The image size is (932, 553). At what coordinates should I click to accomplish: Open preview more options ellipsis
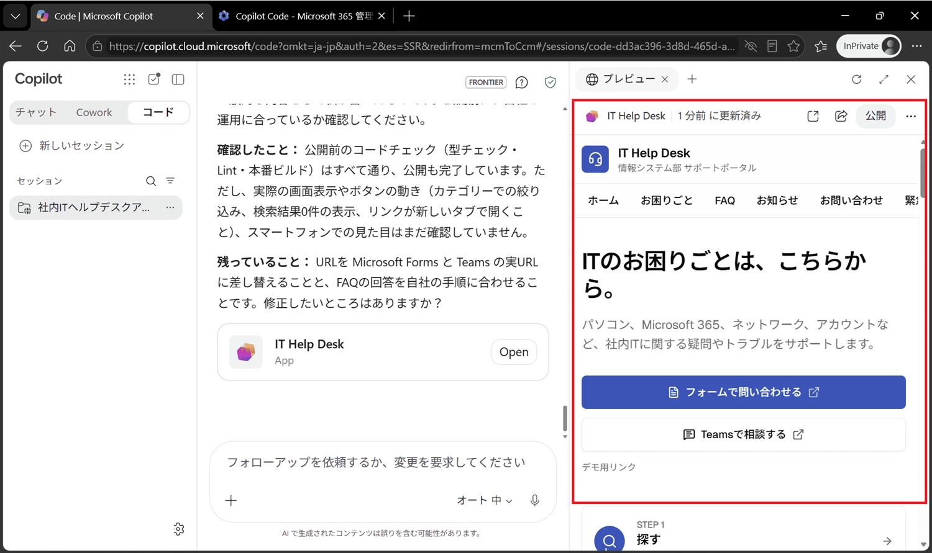coord(911,116)
